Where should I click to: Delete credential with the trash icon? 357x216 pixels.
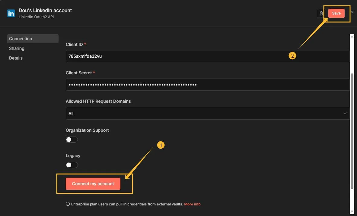point(321,13)
